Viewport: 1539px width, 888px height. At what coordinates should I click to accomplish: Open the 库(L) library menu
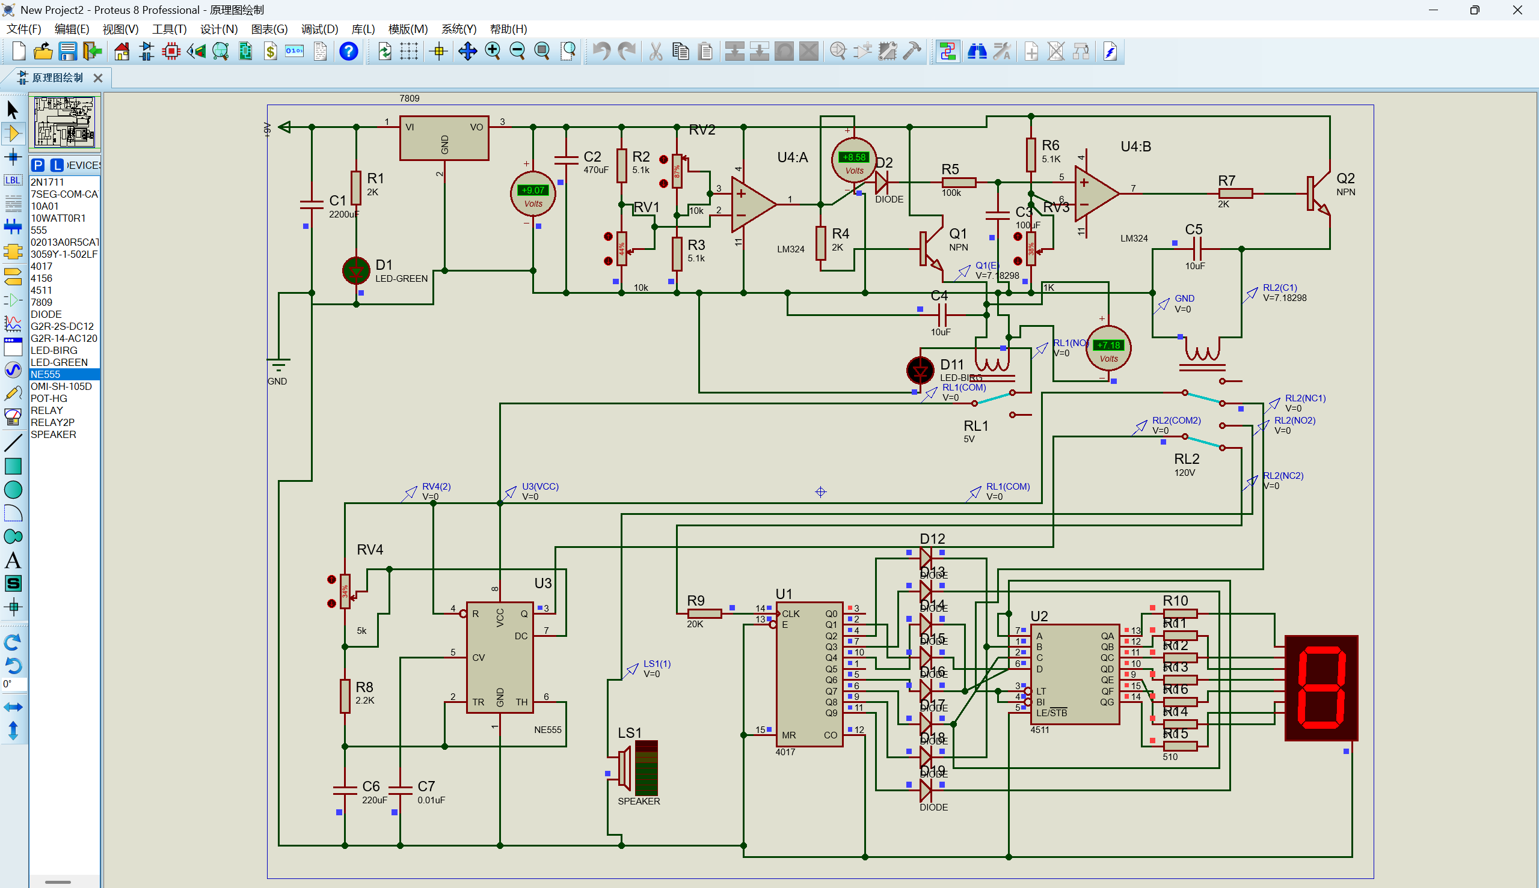[363, 29]
